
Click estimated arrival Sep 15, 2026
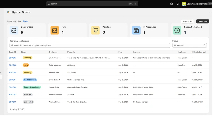coord(197,65)
